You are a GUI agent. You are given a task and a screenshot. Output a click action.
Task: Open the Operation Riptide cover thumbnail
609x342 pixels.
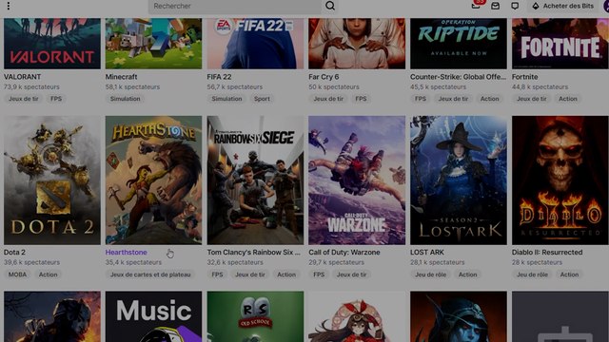coord(459,44)
